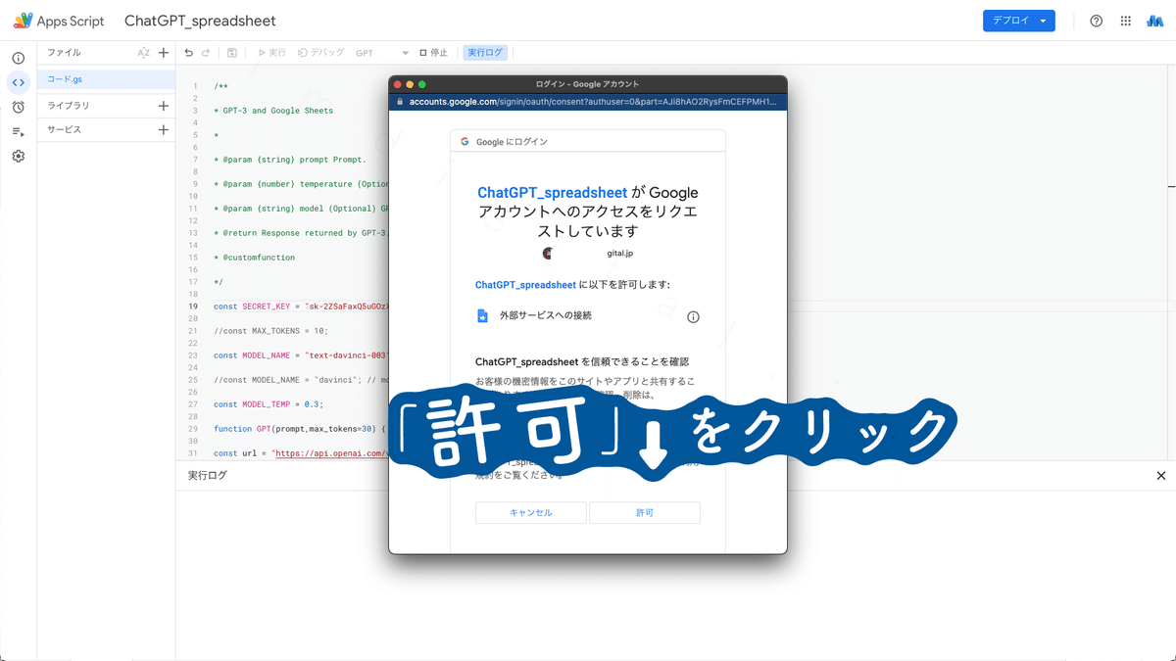Click the ChatGPT_spreadsheet project title
The image size is (1176, 661).
[x=200, y=21]
